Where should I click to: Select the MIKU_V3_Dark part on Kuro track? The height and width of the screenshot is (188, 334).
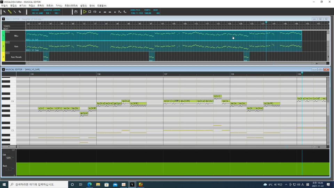click(164, 46)
